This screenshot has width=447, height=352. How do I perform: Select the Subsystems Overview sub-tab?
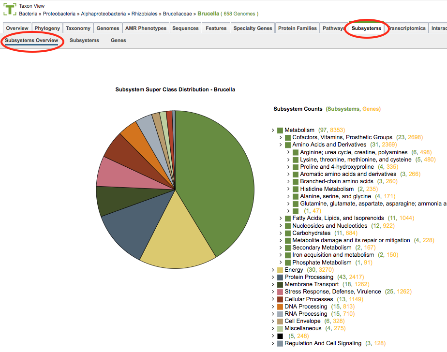tap(31, 41)
